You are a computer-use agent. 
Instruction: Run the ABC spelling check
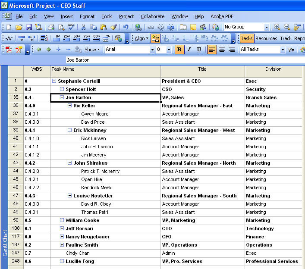click(x=71, y=27)
